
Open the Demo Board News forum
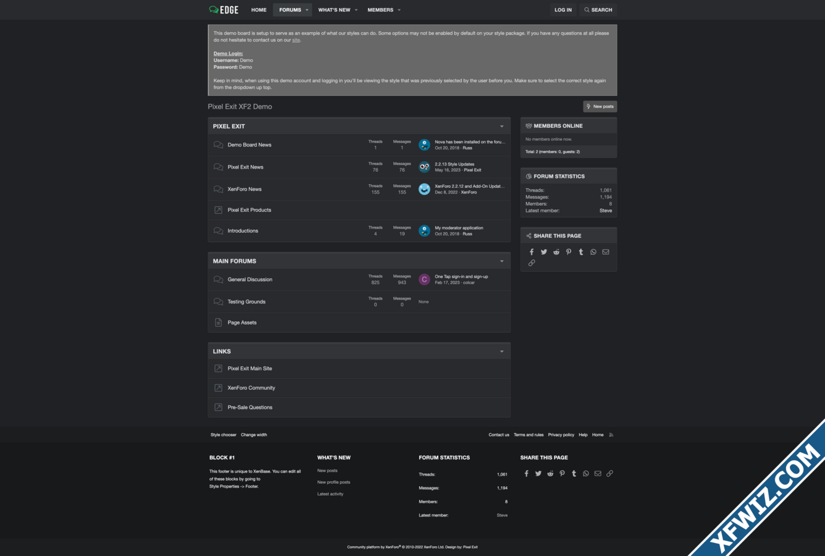(x=249, y=145)
